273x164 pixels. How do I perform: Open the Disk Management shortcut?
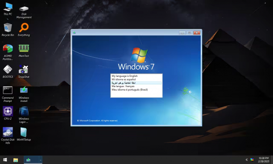point(24,12)
